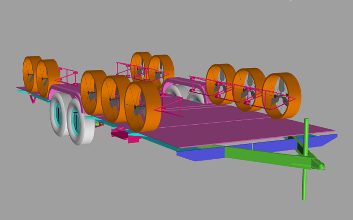Image resolution: width=353 pixels, height=220 pixels.
Task: Select the green vertical jack post
Action: coord(306,181)
